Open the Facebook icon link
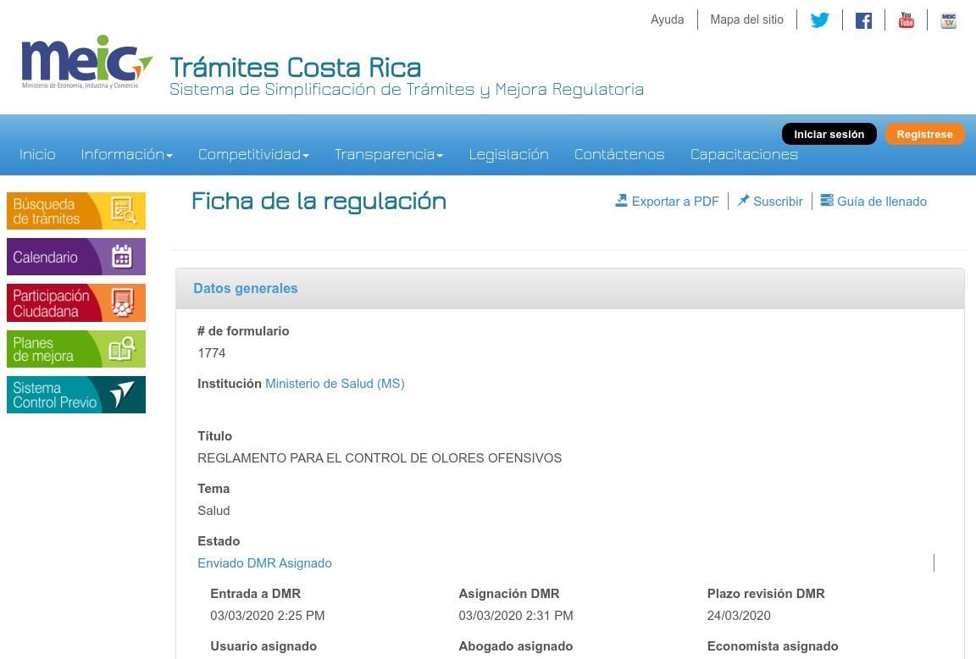The image size is (976, 659). click(863, 20)
